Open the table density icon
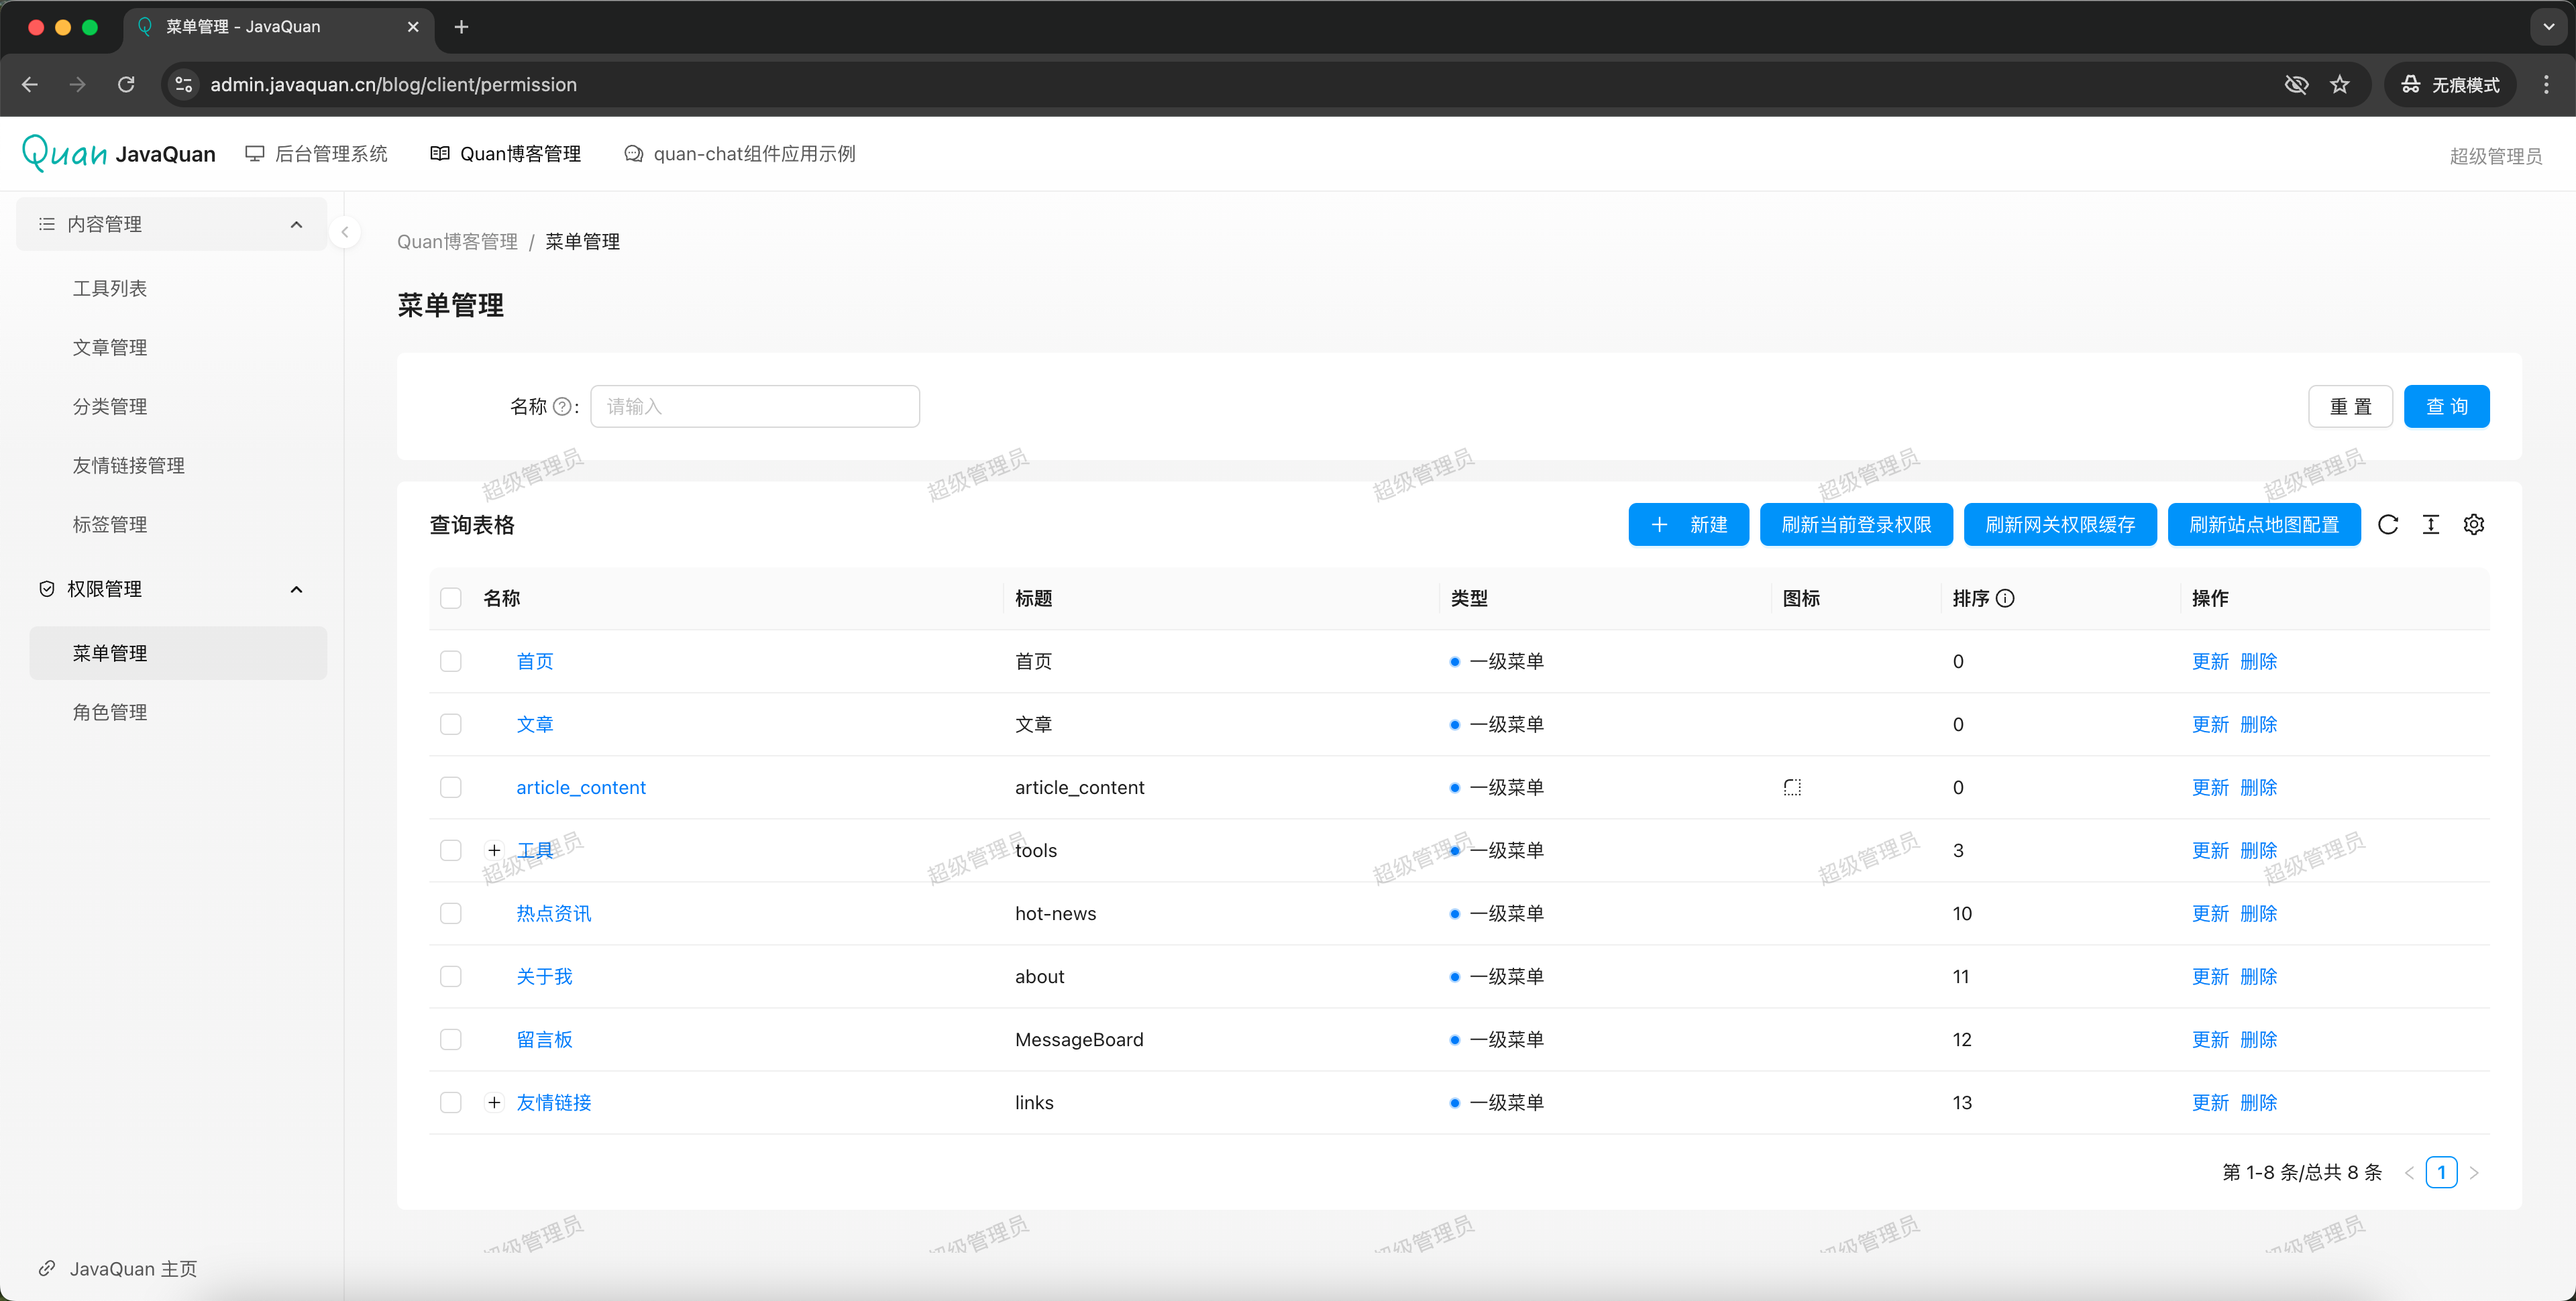2576x1301 pixels. (x=2430, y=525)
